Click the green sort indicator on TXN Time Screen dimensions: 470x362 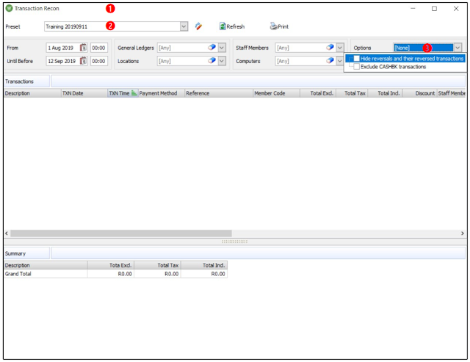coord(134,93)
